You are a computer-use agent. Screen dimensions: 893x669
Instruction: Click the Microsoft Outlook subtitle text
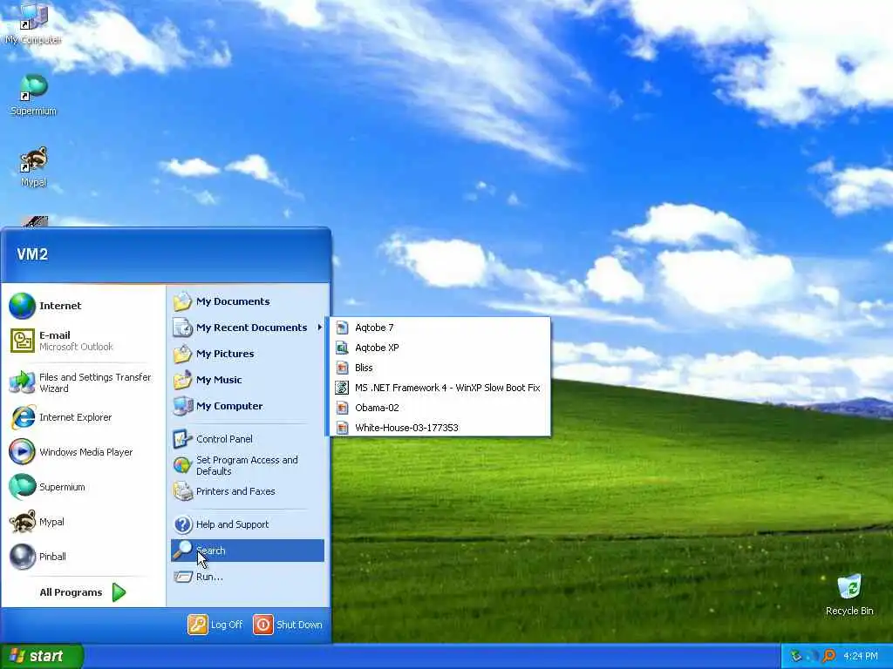(77, 347)
